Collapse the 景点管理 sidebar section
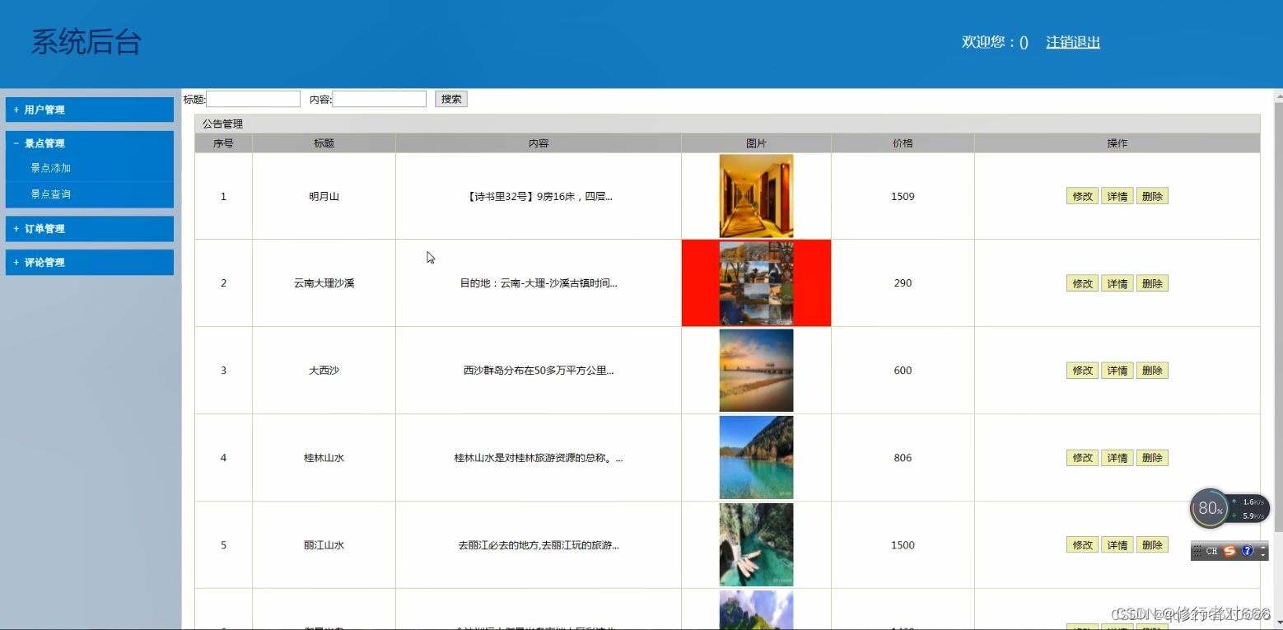The image size is (1283, 630). 89,143
